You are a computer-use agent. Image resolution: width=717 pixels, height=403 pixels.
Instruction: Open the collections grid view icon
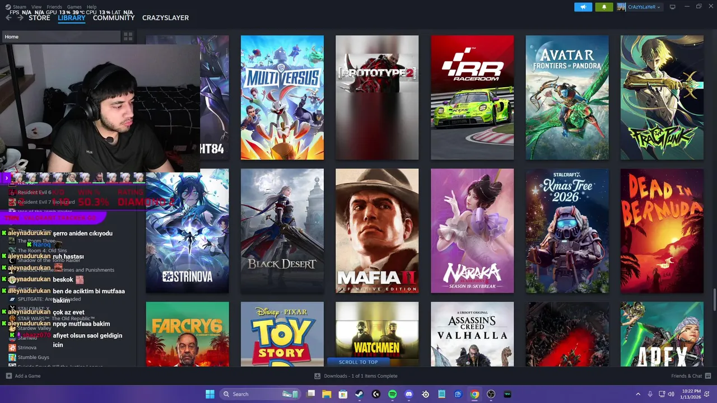pos(128,37)
